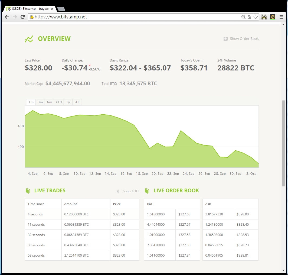Click trade amount 2.12514100 BTC
The height and width of the screenshot is (275, 288).
coord(76,255)
